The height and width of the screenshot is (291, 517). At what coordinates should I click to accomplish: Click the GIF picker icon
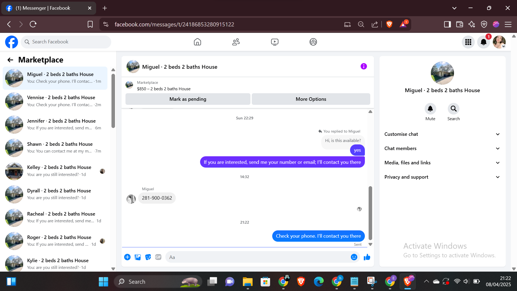click(158, 257)
